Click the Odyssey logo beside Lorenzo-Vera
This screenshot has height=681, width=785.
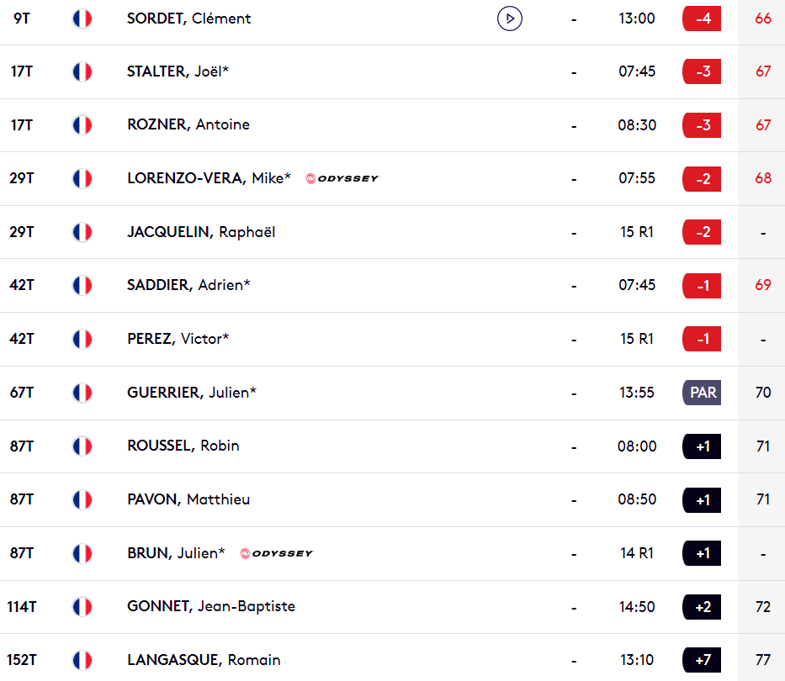(x=342, y=178)
